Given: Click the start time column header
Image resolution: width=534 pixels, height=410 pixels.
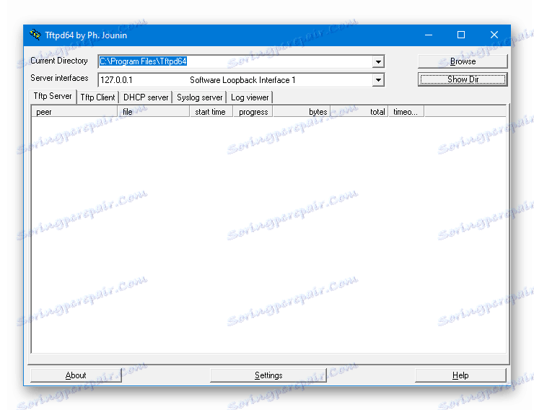Looking at the screenshot, I should click(211, 112).
